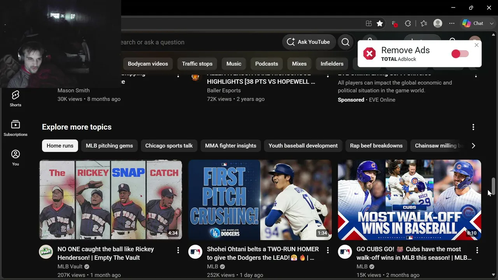Open the Edge profile avatar
The image size is (498, 280).
438,23
